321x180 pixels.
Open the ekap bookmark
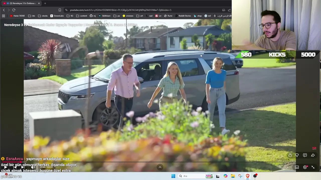click(198, 16)
